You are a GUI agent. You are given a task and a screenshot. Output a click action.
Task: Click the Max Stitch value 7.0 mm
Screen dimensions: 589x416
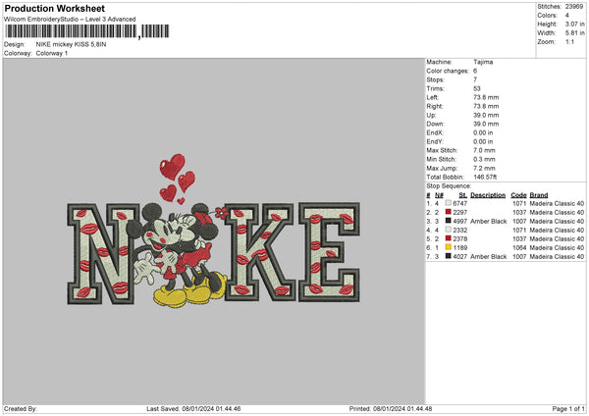[x=484, y=150]
